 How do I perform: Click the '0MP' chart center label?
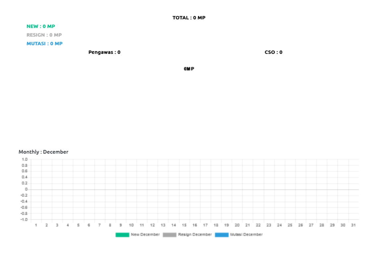click(189, 69)
